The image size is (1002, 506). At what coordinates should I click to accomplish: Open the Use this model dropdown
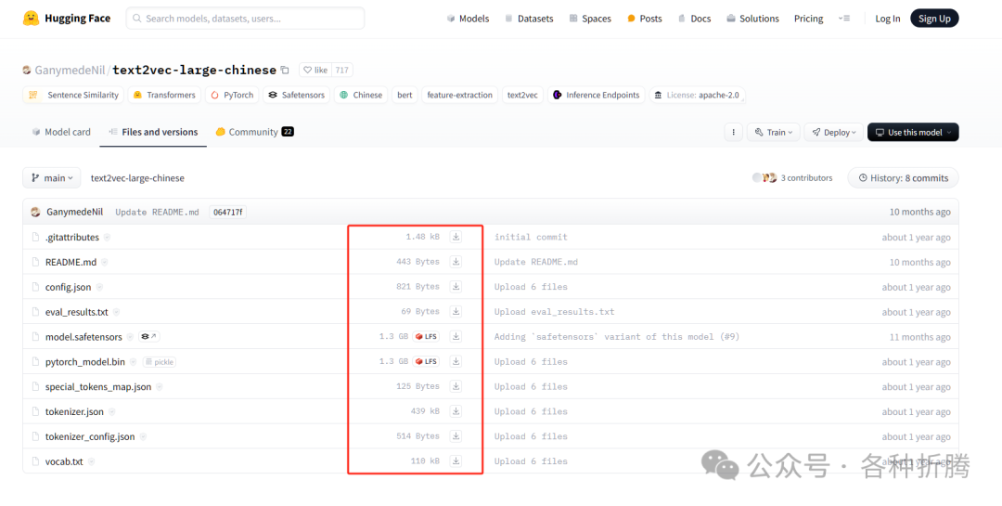tap(913, 133)
